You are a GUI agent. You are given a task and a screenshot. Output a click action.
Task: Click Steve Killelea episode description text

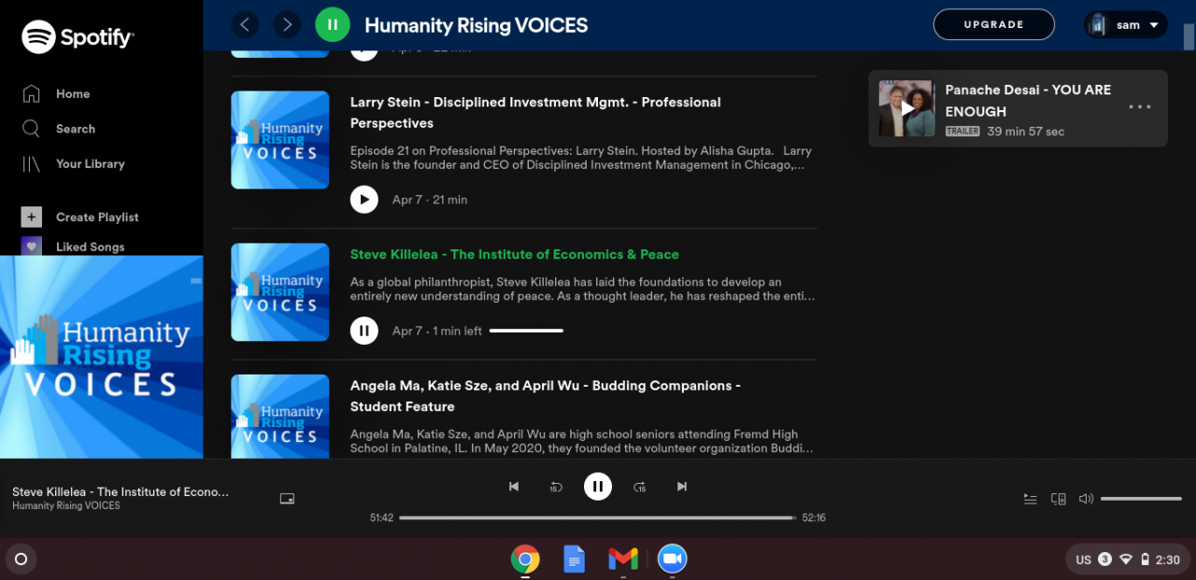583,289
